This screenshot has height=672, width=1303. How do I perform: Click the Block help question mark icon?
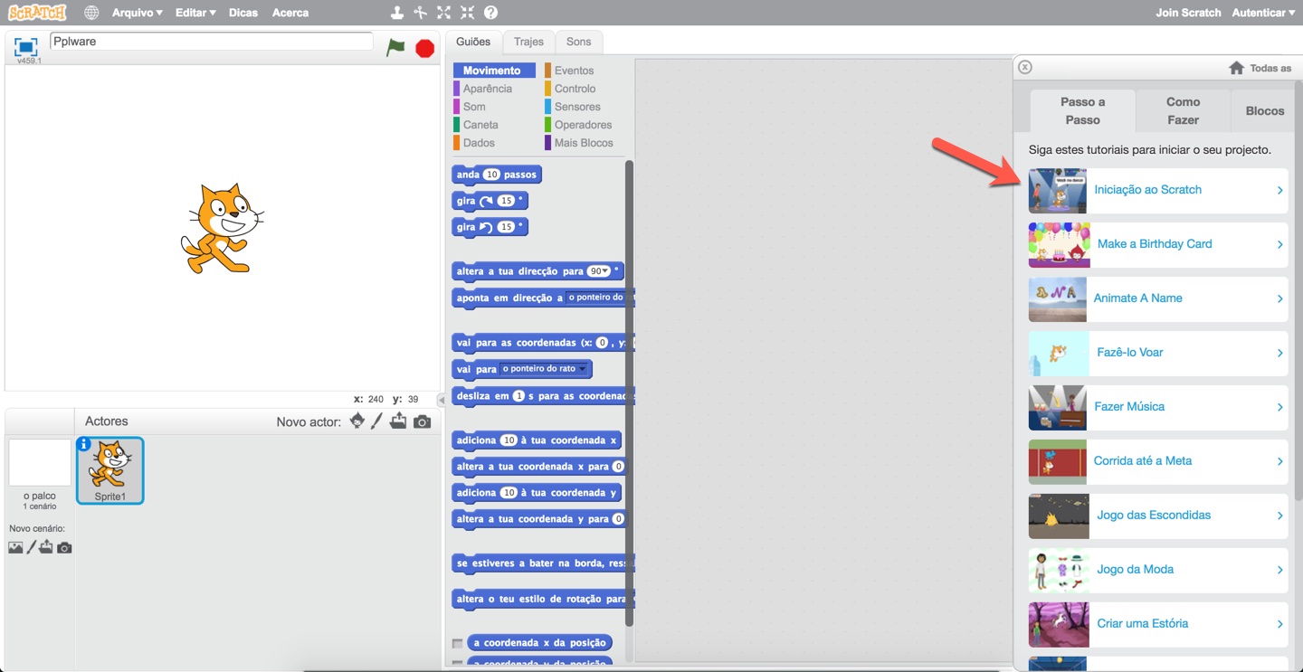[490, 13]
